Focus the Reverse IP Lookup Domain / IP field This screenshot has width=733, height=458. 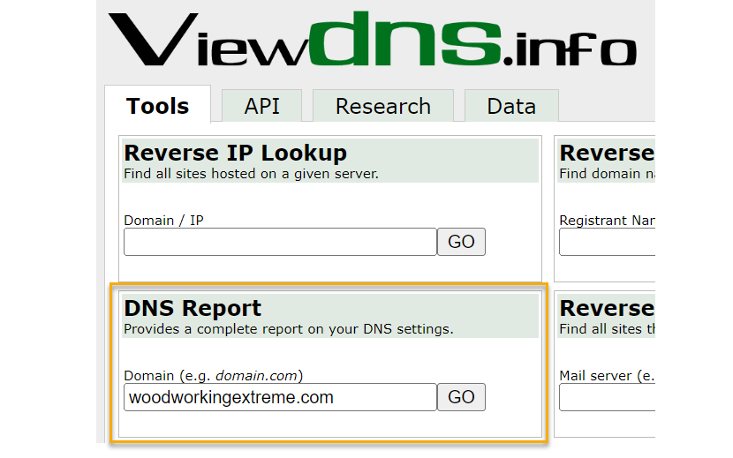[280, 242]
